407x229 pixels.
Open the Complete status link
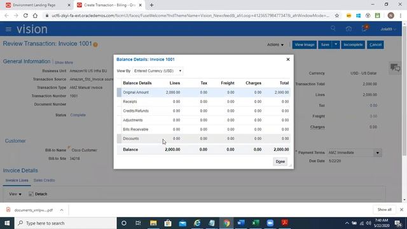[78, 114]
